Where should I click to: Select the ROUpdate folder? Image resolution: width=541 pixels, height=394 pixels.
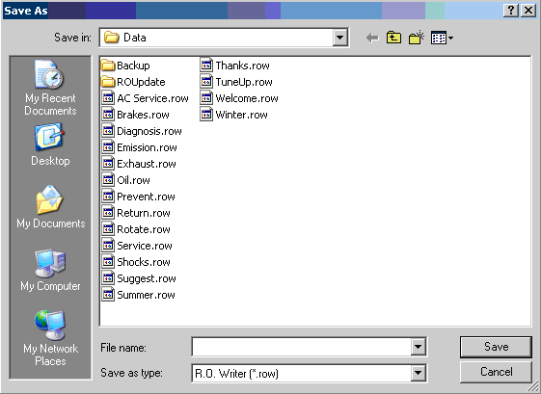[133, 82]
